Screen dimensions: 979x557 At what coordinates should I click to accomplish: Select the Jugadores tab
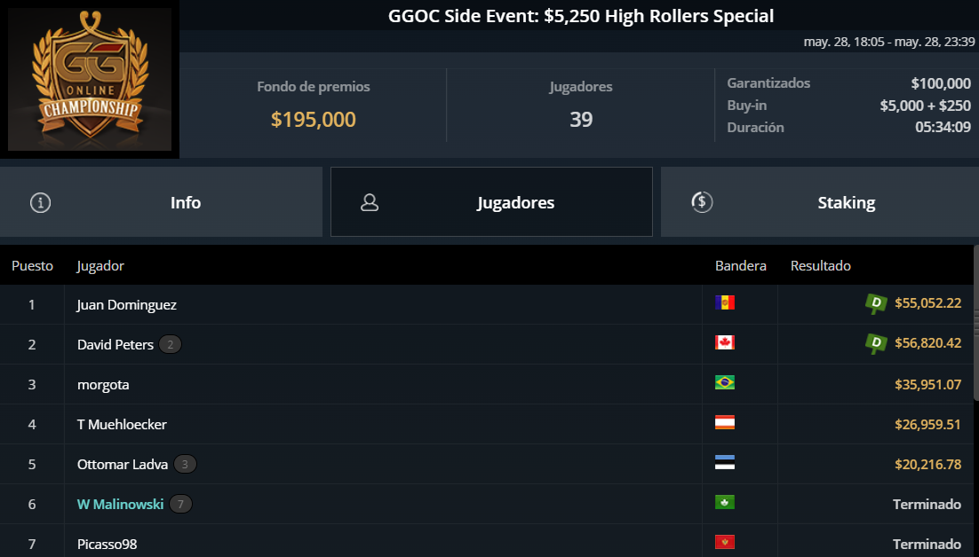click(x=491, y=202)
